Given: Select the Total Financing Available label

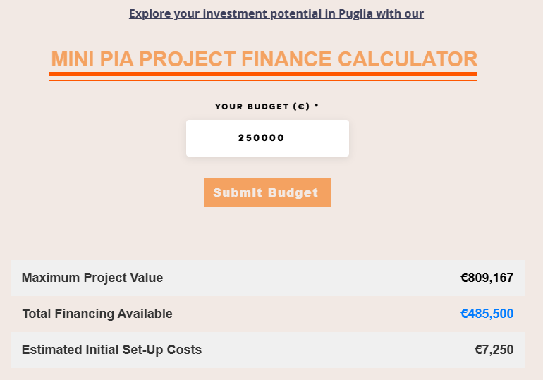Looking at the screenshot, I should pos(97,314).
